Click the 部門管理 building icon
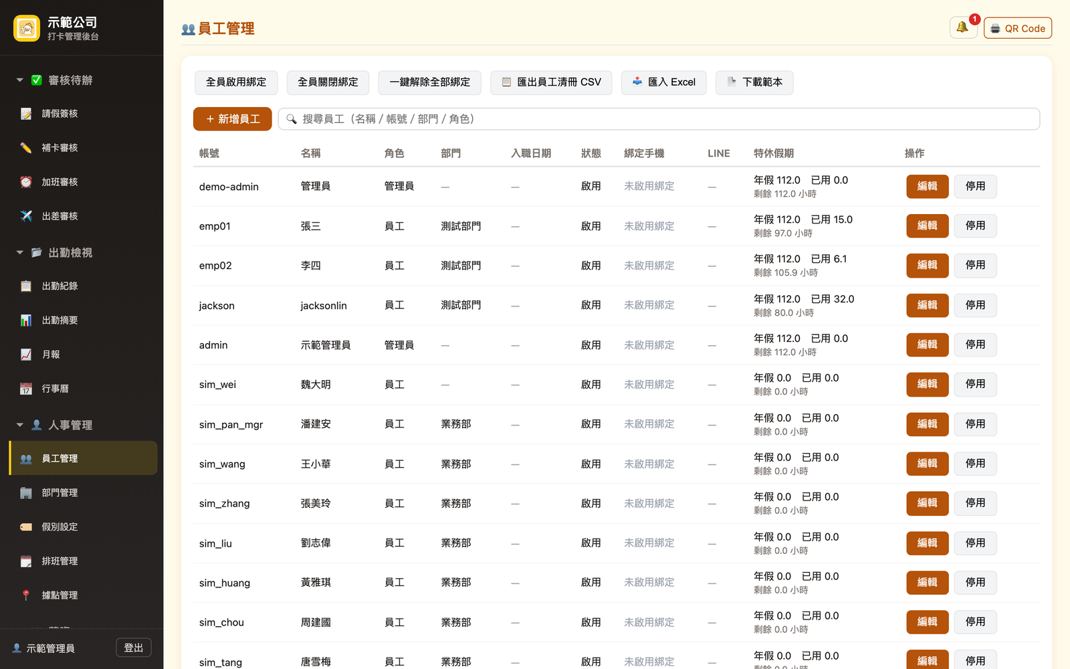Image resolution: width=1070 pixels, height=669 pixels. (26, 493)
